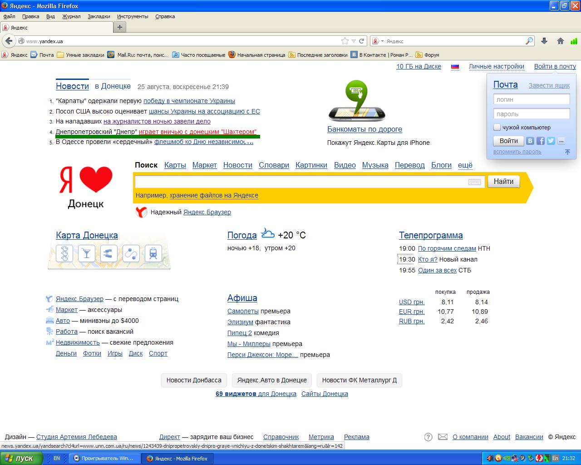Viewport: 581px width, 465px height.
Task: Click the Войти login button
Action: (x=508, y=141)
